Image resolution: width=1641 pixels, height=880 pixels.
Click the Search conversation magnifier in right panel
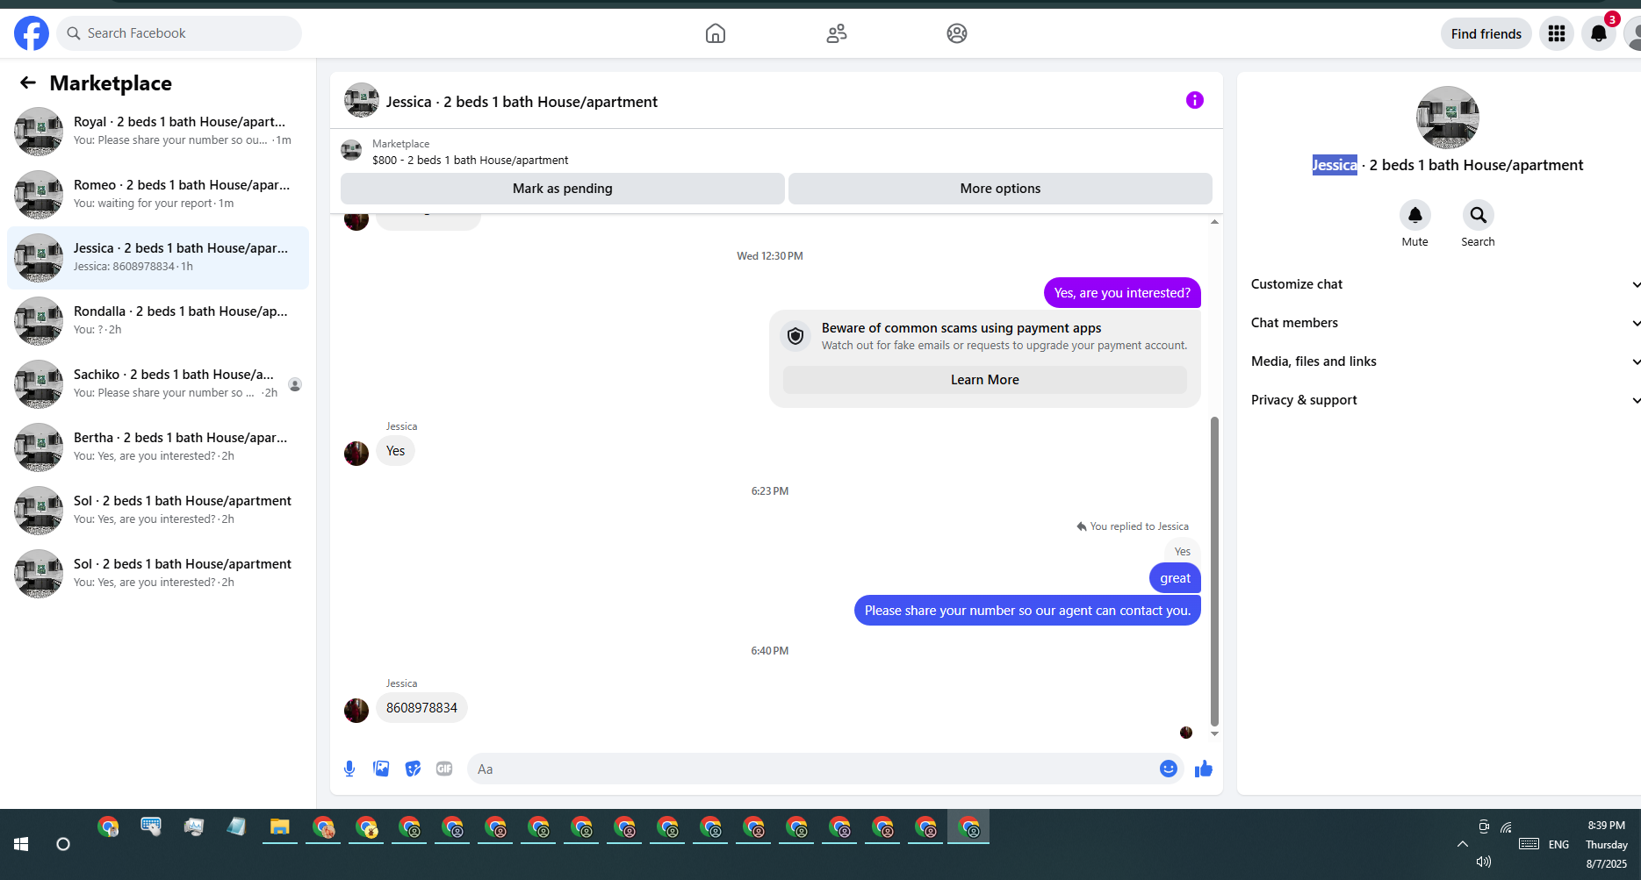tap(1479, 215)
